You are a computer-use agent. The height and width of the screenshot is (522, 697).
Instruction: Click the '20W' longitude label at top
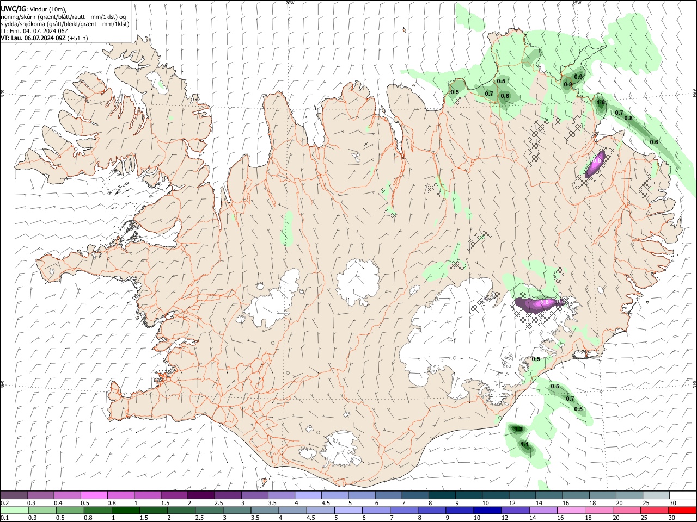290,3
